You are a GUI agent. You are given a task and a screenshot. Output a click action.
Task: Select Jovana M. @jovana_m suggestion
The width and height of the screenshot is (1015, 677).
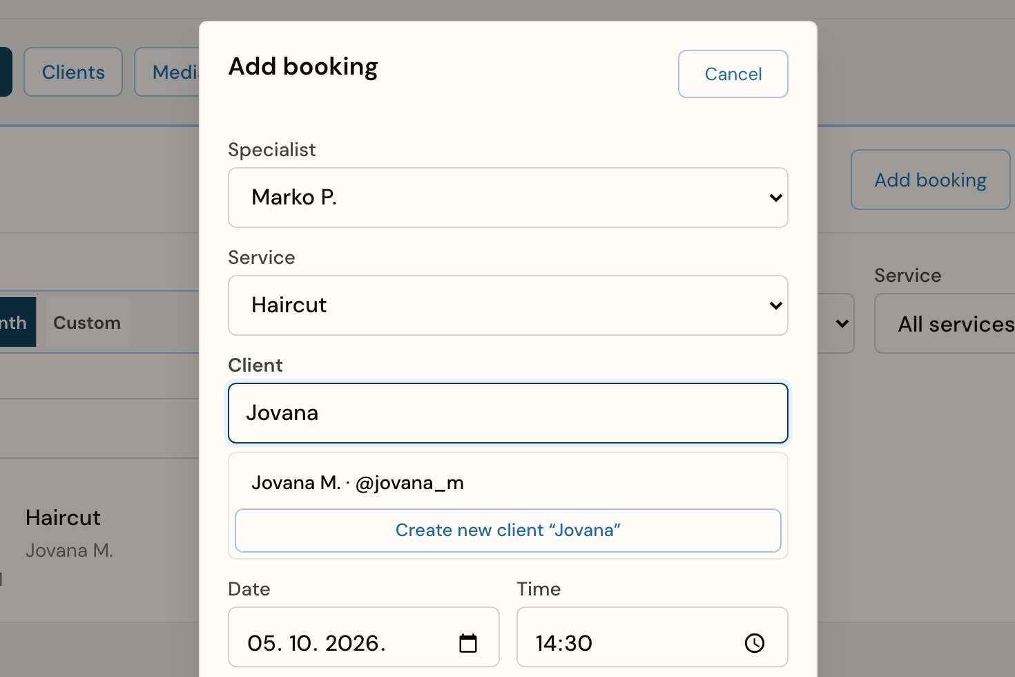point(508,482)
